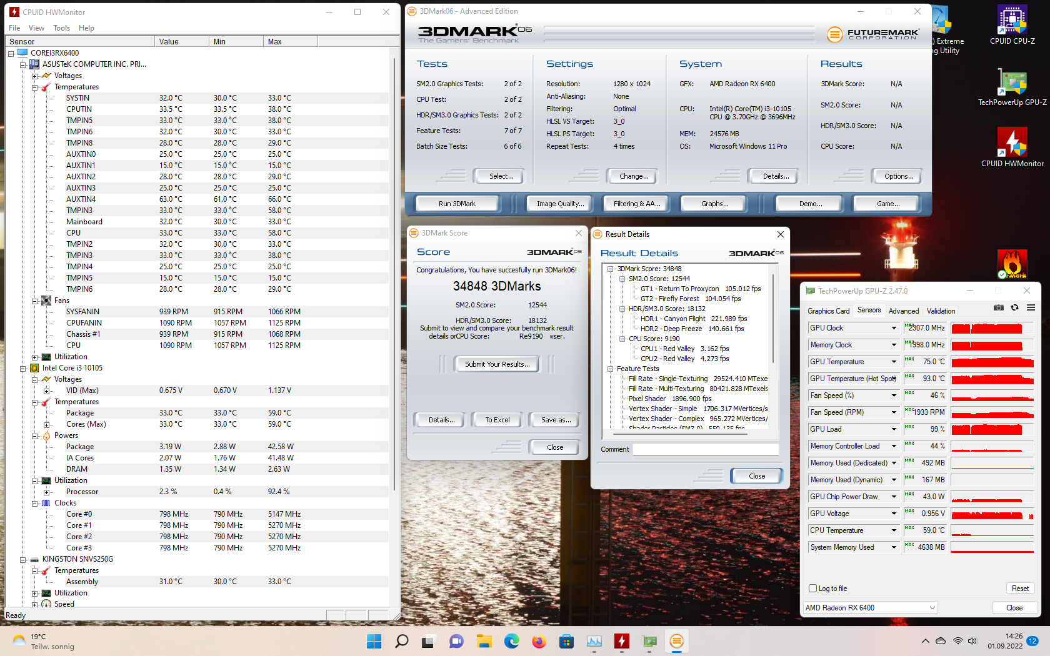Expand ASUSTeK Voltages node in HWMonitor
The width and height of the screenshot is (1050, 656).
pyautogui.click(x=35, y=76)
